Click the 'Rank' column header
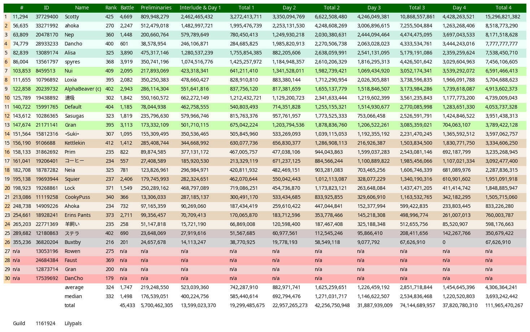 coord(111,8)
